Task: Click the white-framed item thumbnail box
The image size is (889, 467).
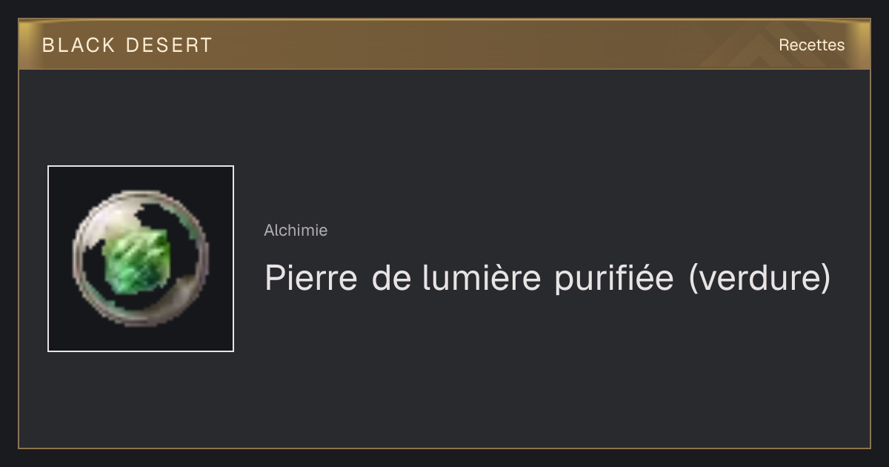Action: click(x=141, y=259)
